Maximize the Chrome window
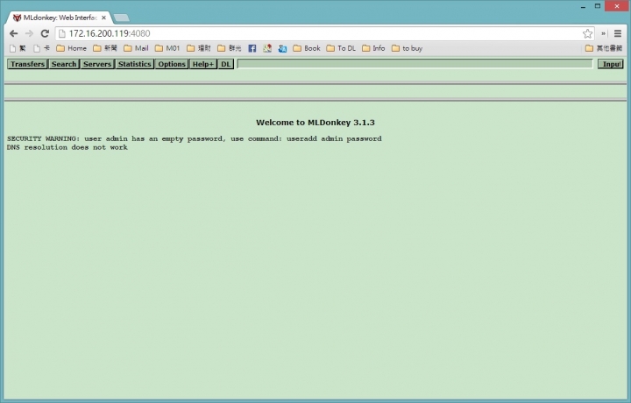Screen dimensions: 631x403 point(598,6)
